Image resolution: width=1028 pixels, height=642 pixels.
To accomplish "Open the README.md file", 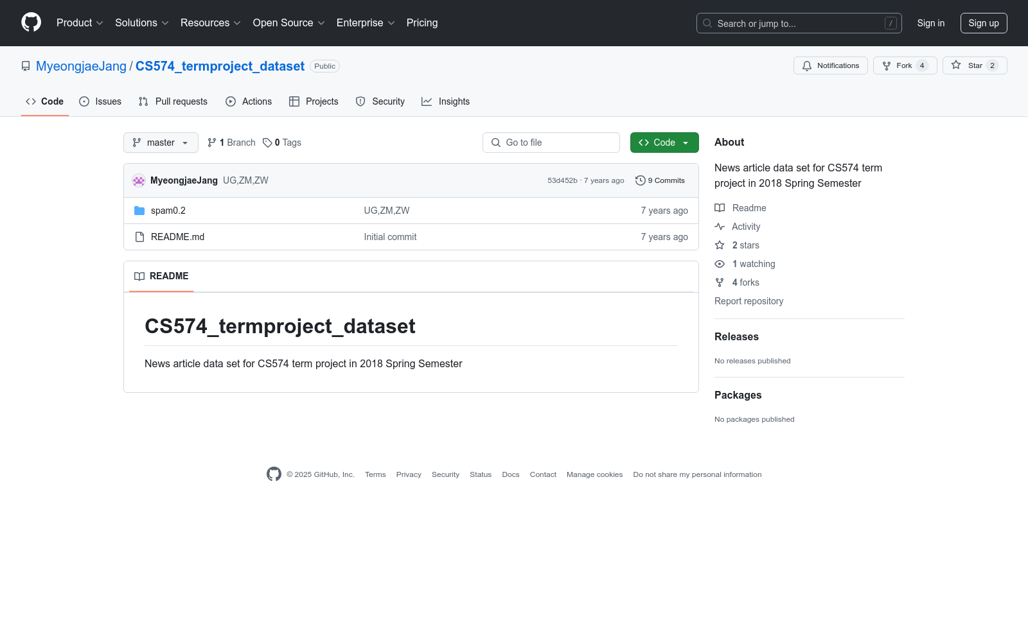I will (177, 237).
